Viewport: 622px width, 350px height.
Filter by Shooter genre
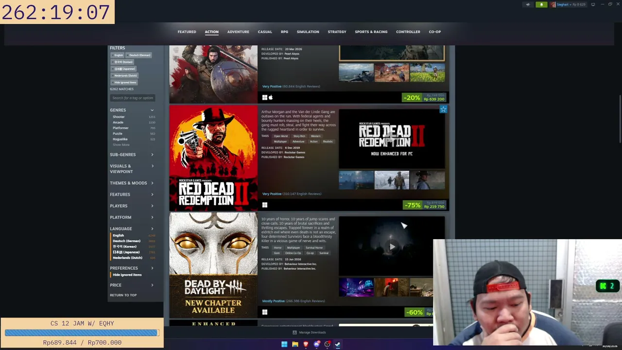(119, 117)
